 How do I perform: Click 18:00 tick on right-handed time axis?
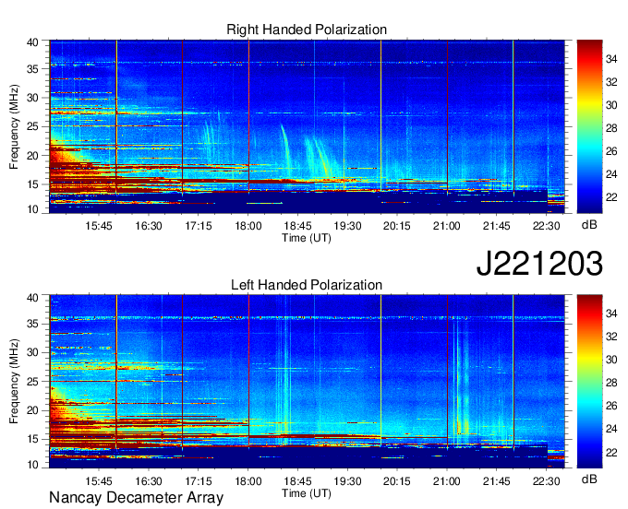(x=248, y=226)
